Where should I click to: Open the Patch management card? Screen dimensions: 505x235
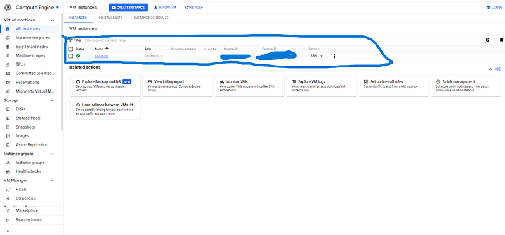pyautogui.click(x=466, y=86)
